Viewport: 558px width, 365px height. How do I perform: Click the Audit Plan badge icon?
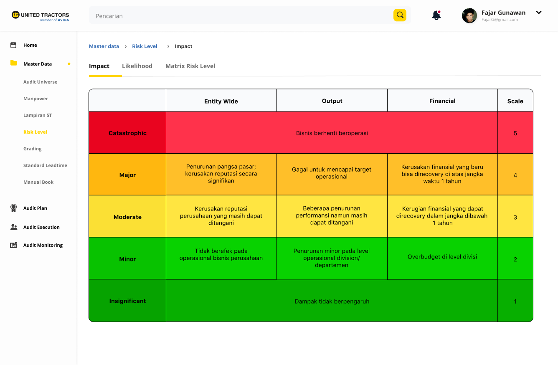[x=14, y=208]
